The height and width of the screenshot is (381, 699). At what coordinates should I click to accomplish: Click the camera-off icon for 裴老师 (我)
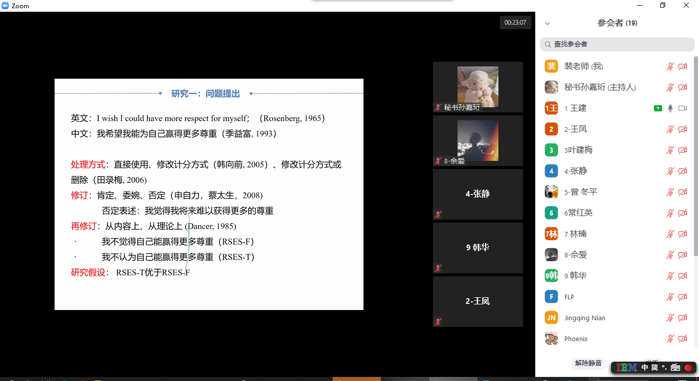[x=683, y=66]
